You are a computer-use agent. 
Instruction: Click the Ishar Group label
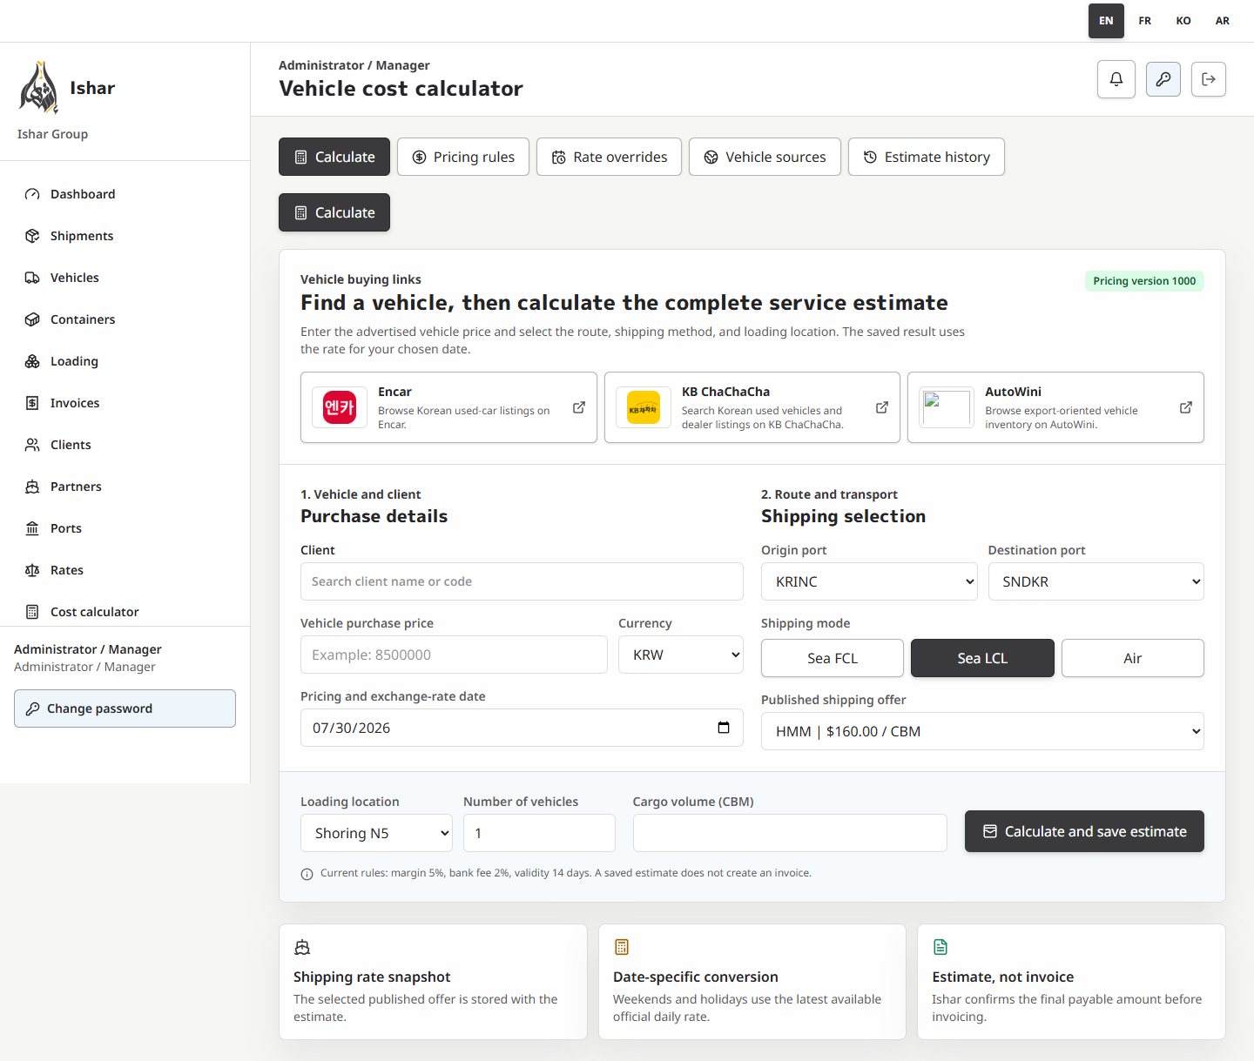(52, 134)
